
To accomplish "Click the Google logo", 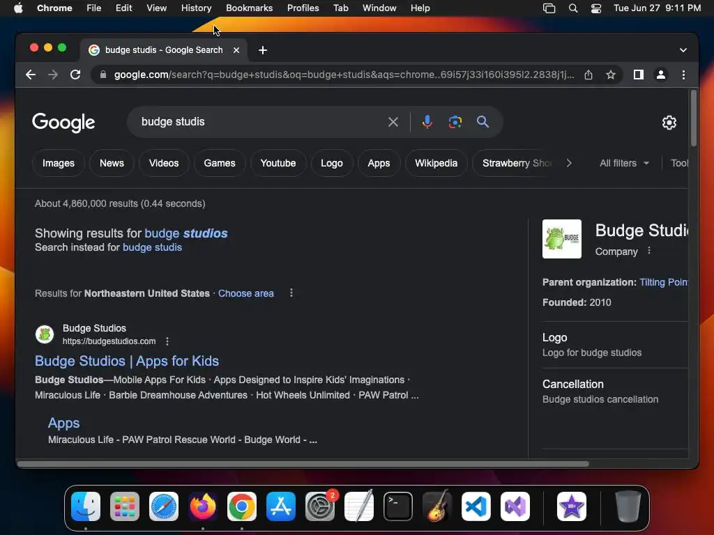I will (x=63, y=123).
